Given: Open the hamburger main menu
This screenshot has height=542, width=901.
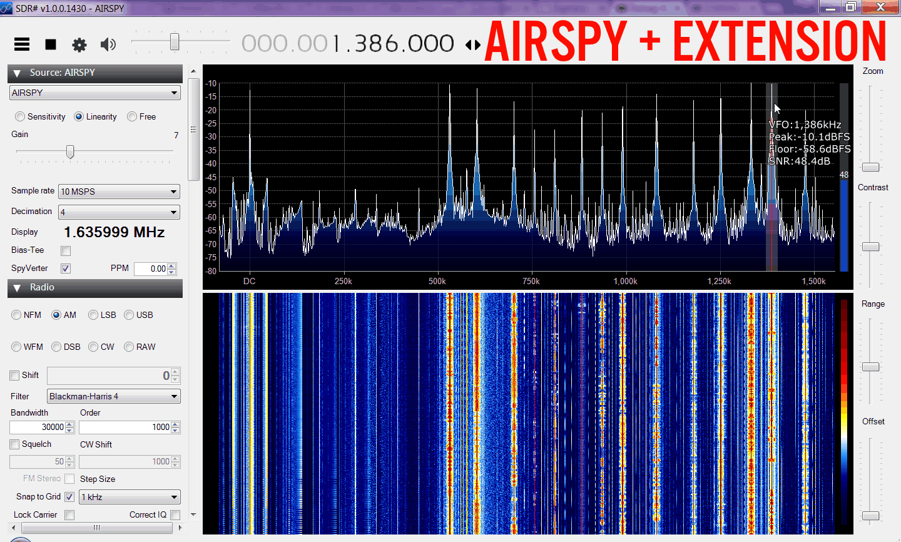Looking at the screenshot, I should [22, 44].
